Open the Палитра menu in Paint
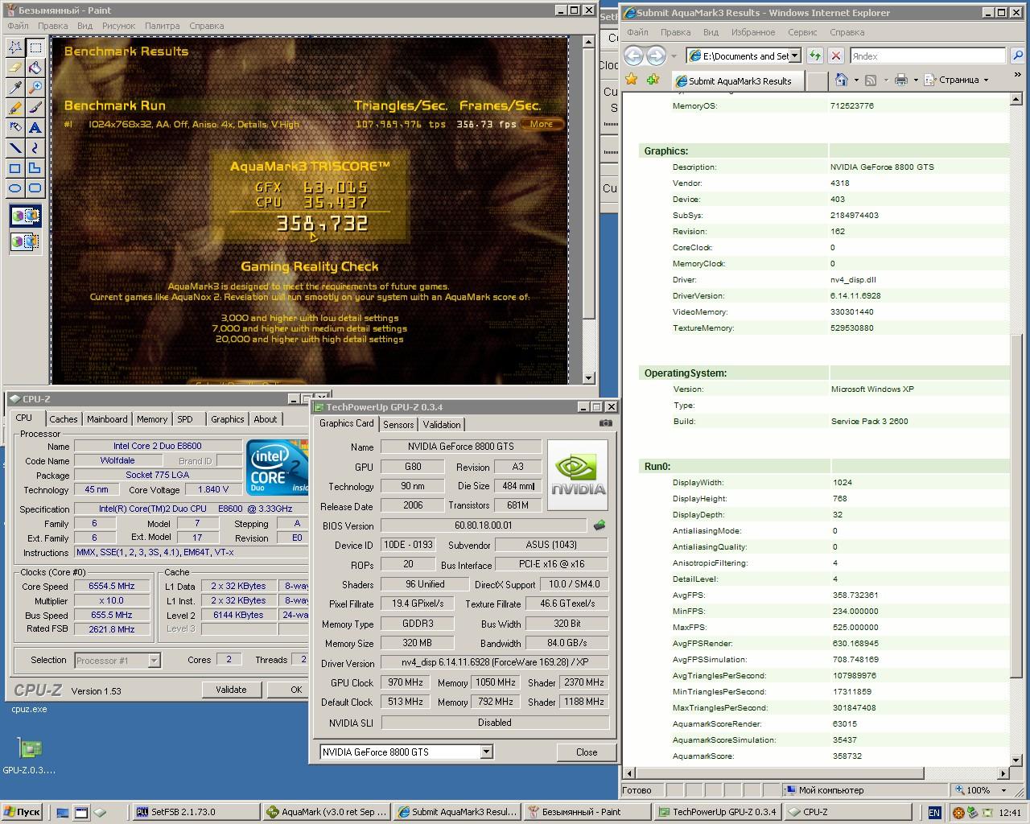The image size is (1030, 824). (162, 26)
